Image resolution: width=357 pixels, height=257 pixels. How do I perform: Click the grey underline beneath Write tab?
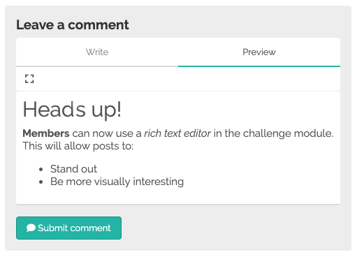click(97, 66)
